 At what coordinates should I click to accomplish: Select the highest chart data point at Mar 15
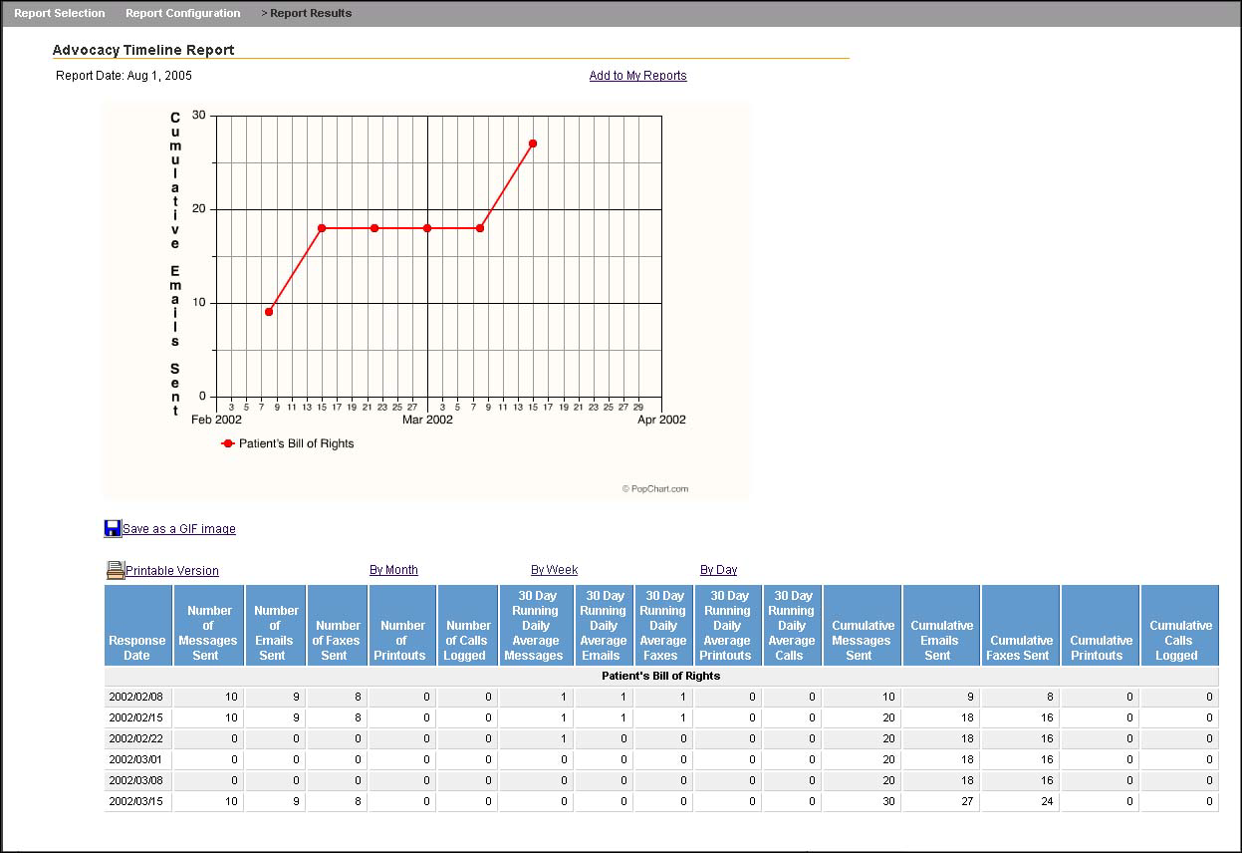(533, 143)
